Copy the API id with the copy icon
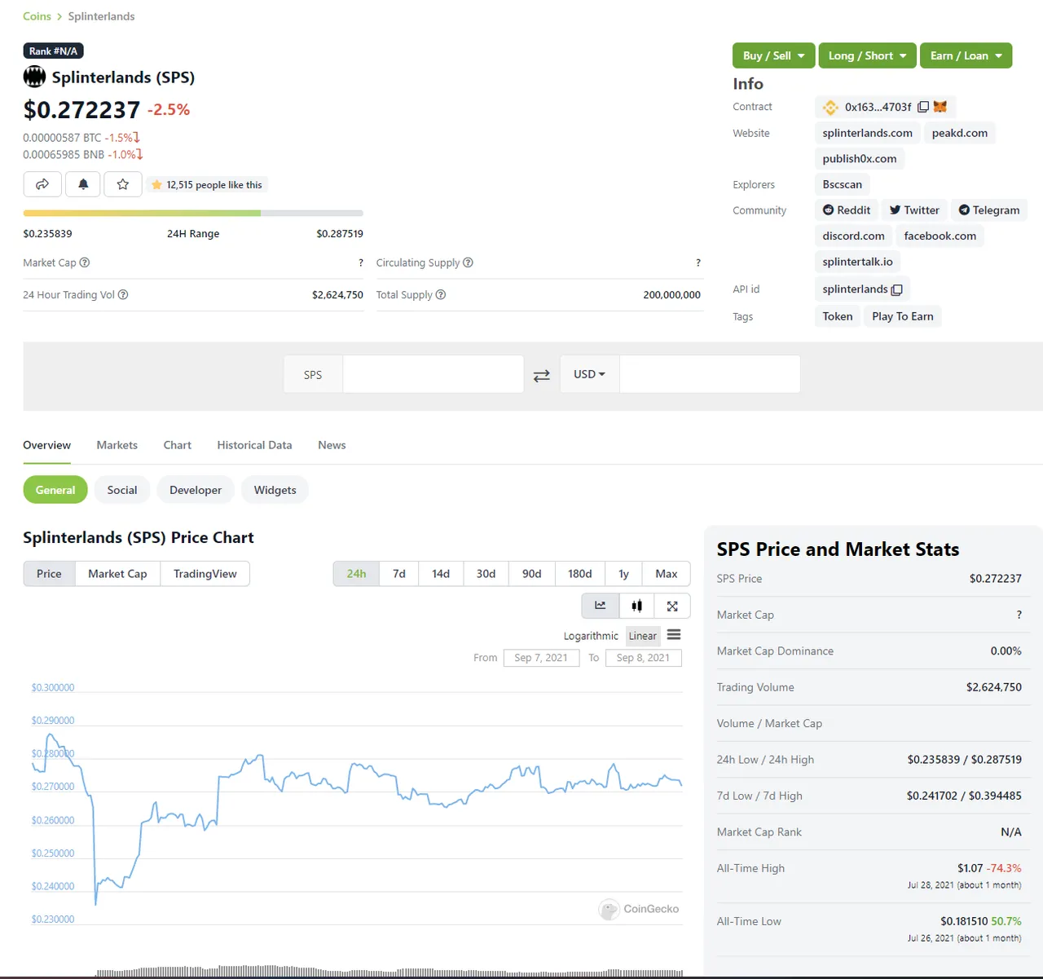 pyautogui.click(x=897, y=289)
